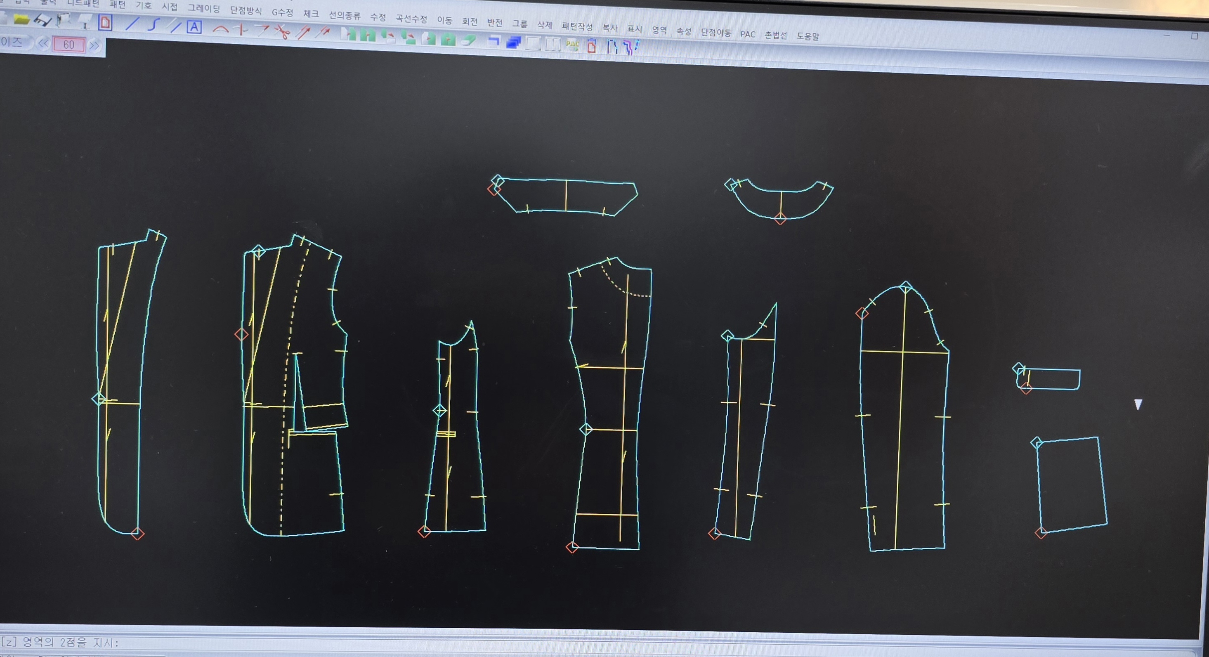Increase size with the >> arrow
The image size is (1209, 657).
94,45
